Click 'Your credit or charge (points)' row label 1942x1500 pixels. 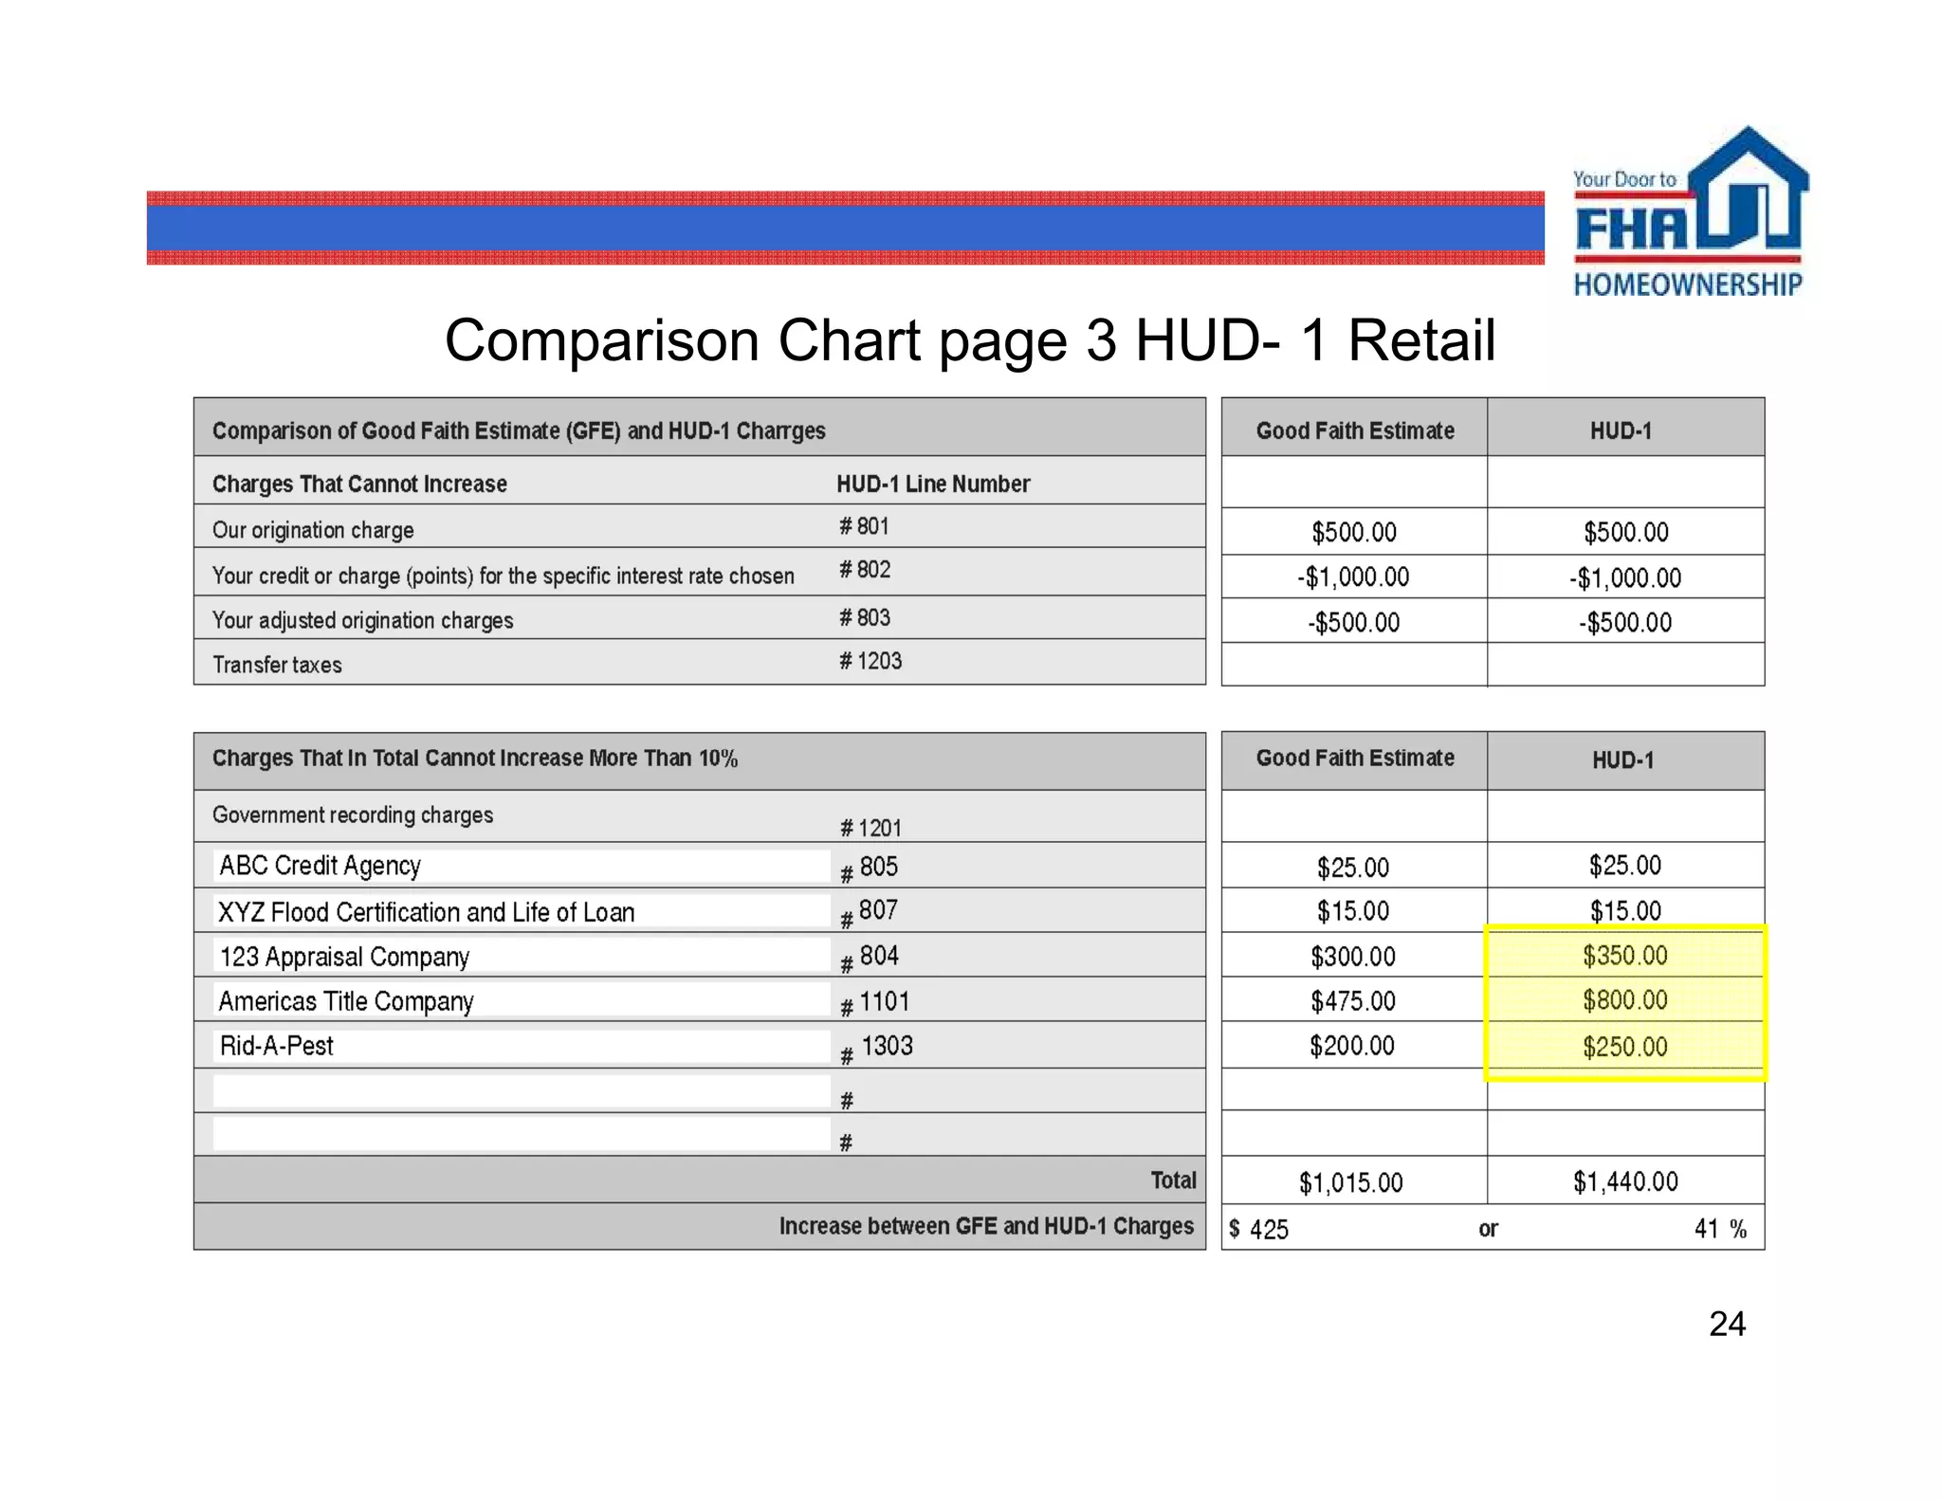coord(503,576)
